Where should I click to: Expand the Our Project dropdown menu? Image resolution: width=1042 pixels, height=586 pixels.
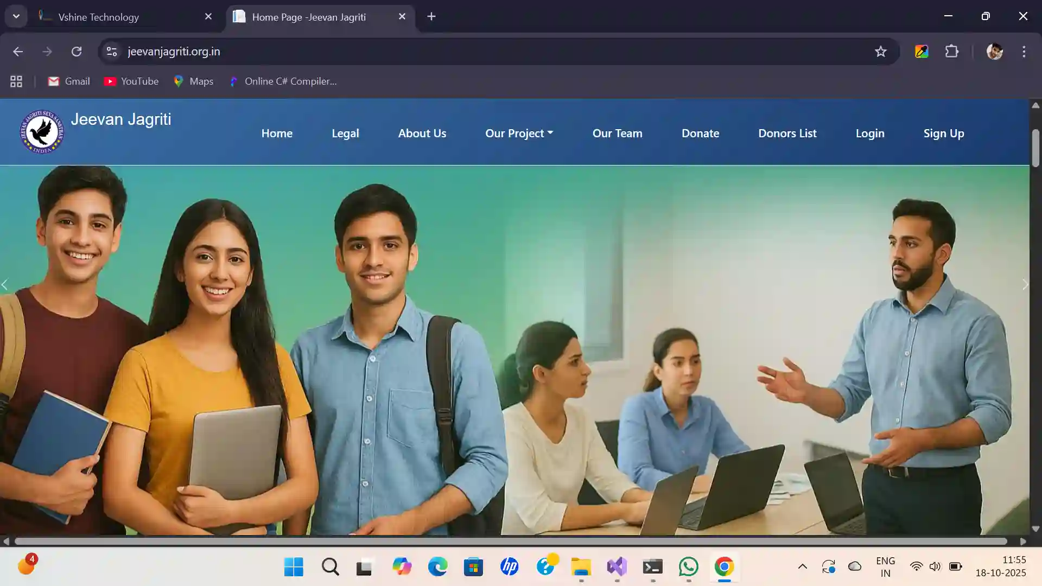point(519,133)
